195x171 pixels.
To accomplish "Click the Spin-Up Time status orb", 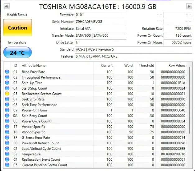I will click(7, 83).
